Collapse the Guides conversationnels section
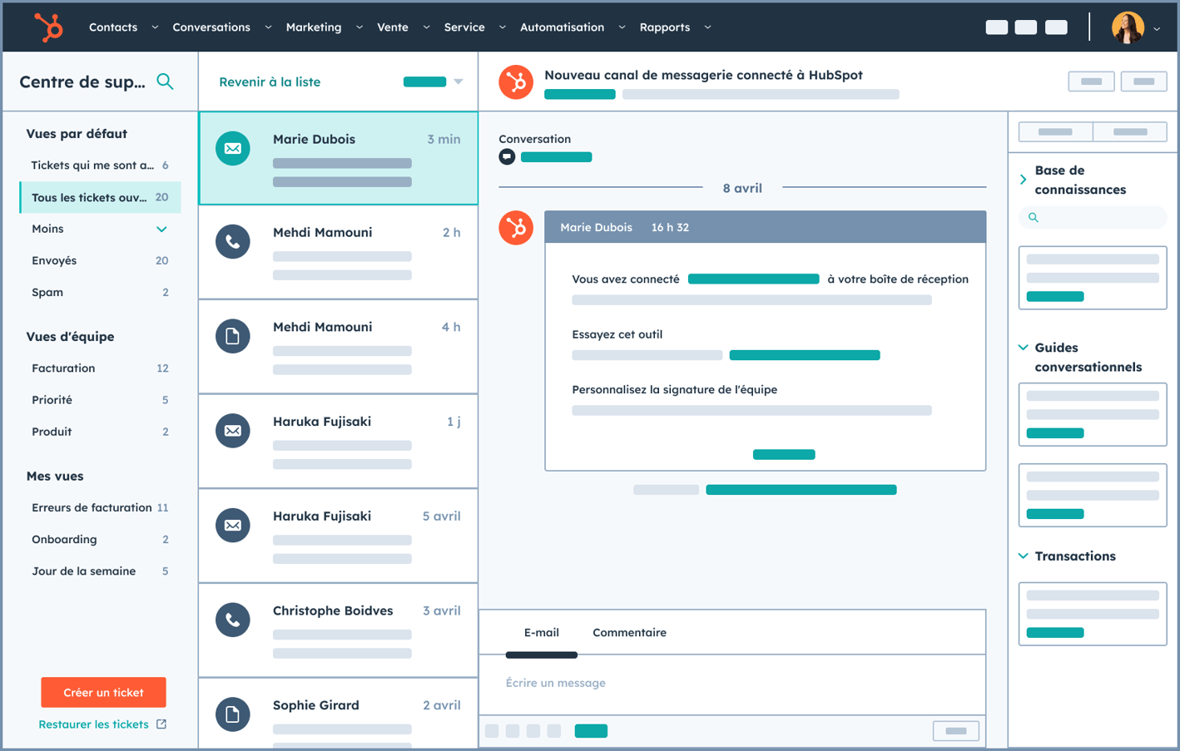This screenshot has height=751, width=1180. (1023, 348)
